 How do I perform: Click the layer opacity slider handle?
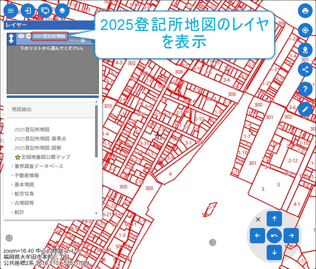[x=83, y=40]
